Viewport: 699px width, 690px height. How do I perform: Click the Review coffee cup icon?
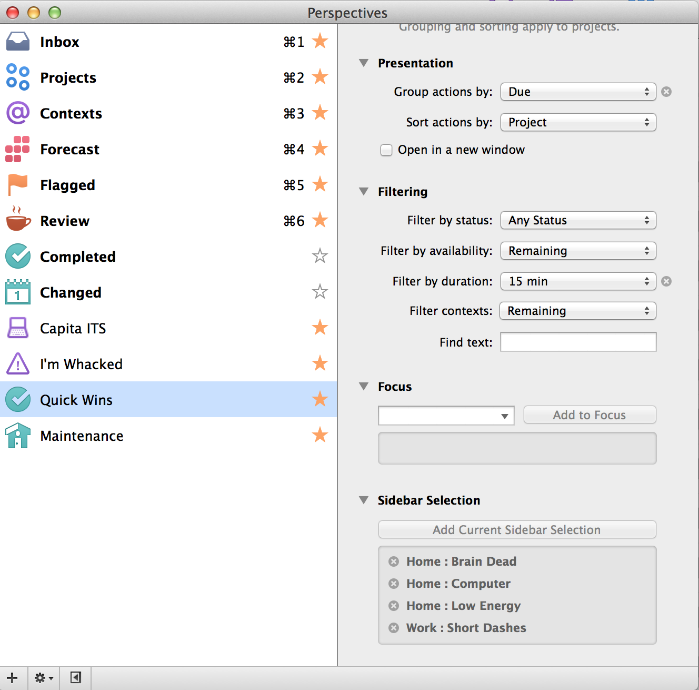[x=18, y=220]
